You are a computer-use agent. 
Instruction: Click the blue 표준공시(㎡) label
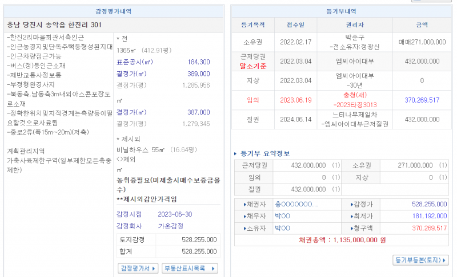pyautogui.click(x=135, y=62)
